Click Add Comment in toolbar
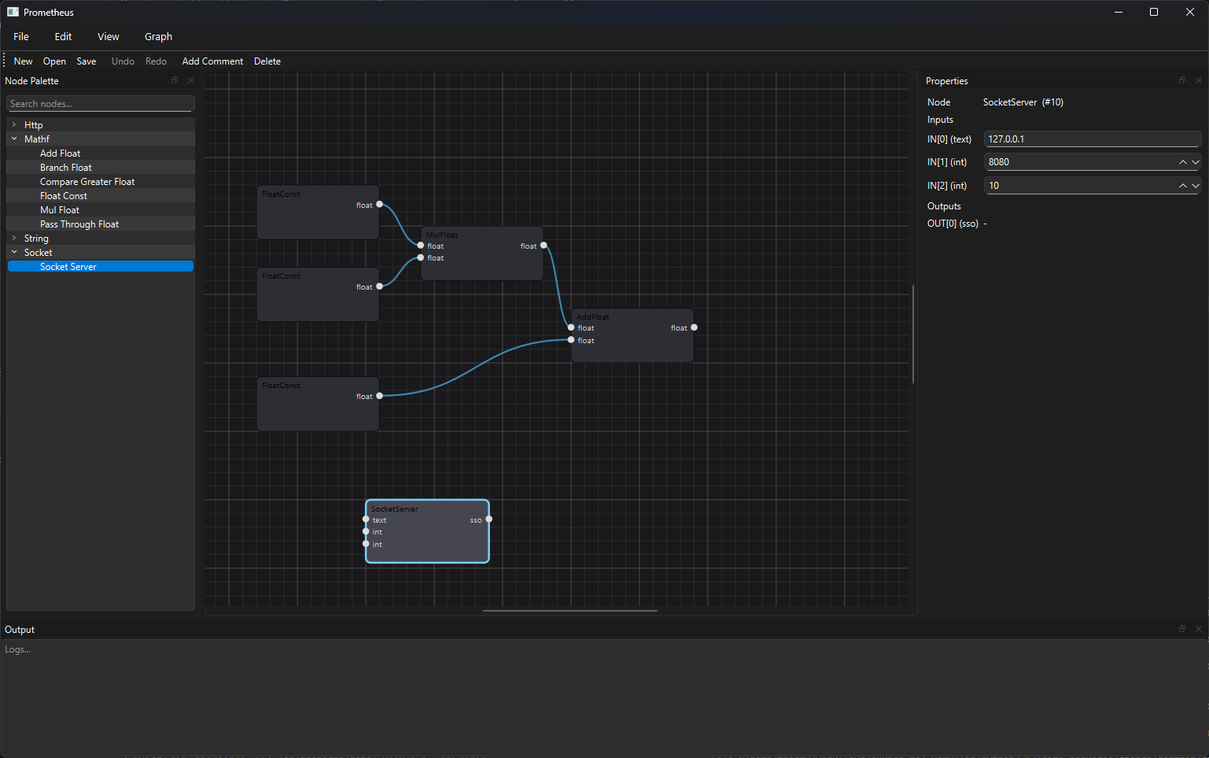This screenshot has height=758, width=1209. point(212,61)
